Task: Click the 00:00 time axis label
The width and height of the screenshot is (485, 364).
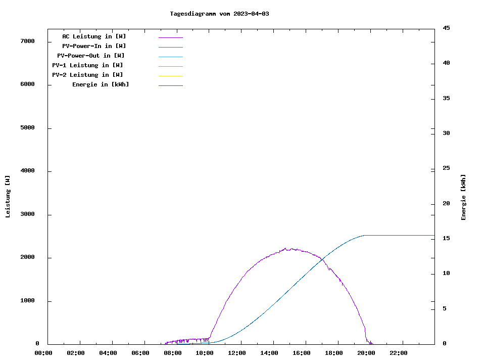Action: pos(43,353)
